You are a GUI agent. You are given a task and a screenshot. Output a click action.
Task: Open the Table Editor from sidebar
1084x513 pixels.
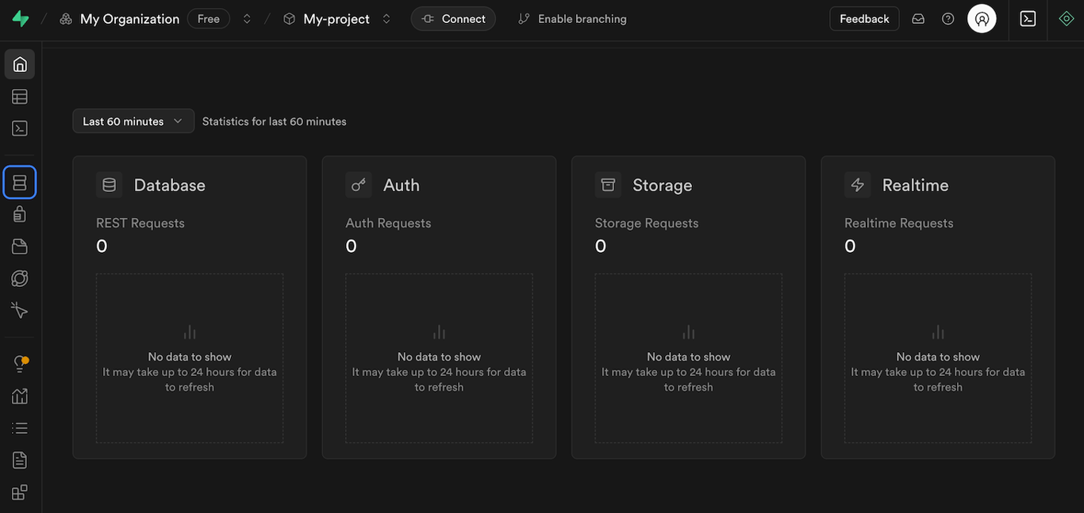pyautogui.click(x=19, y=95)
